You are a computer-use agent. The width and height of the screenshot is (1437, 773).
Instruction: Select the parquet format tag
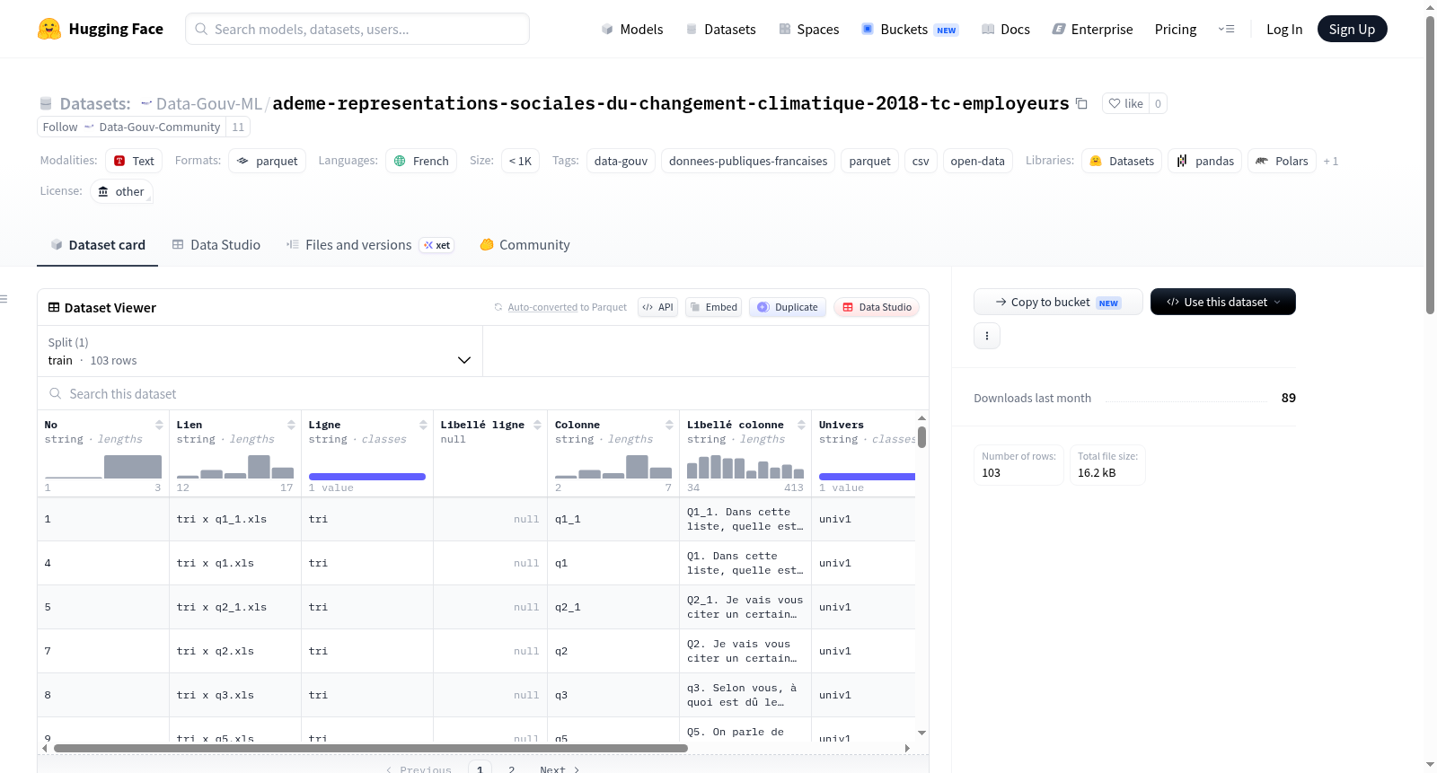pyautogui.click(x=268, y=161)
